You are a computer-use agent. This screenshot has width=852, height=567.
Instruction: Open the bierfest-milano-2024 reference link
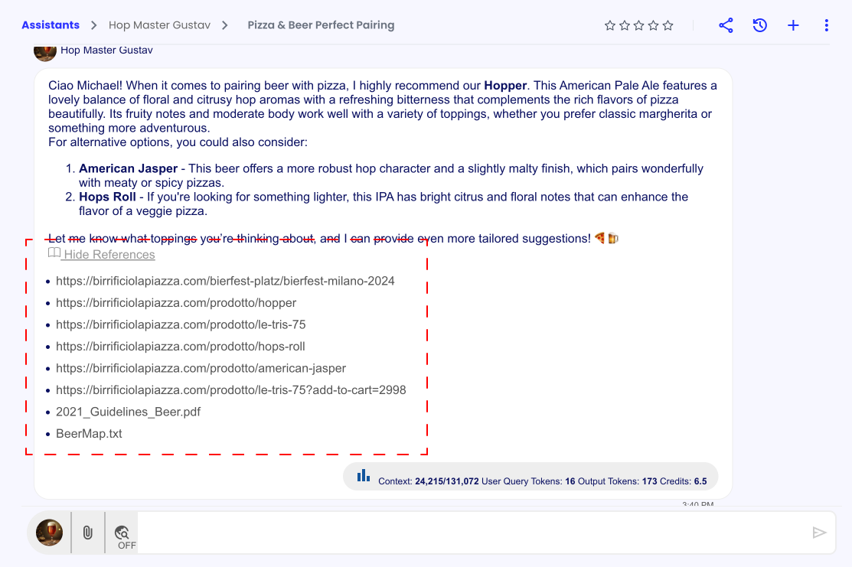[x=225, y=281]
